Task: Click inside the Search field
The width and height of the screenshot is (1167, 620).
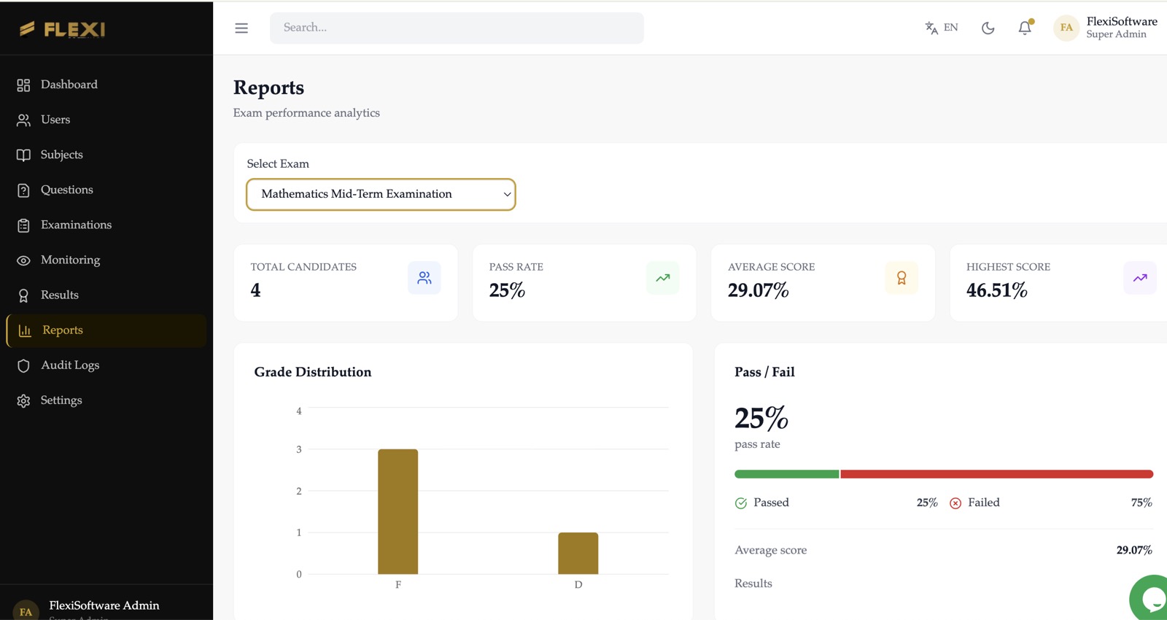Action: (x=457, y=28)
